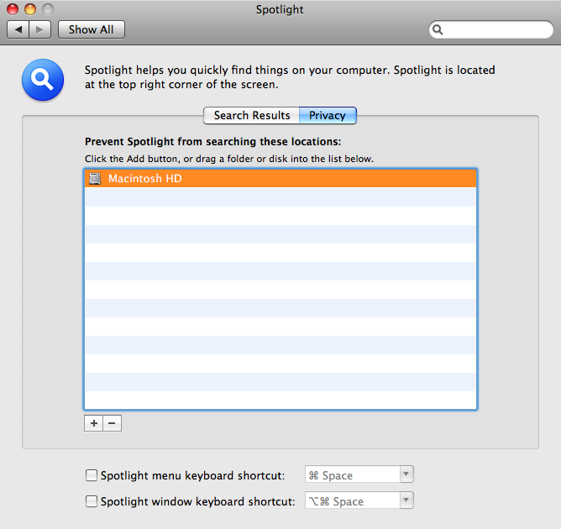
Task: Click the Macintosh HD drive icon
Action: (x=95, y=179)
